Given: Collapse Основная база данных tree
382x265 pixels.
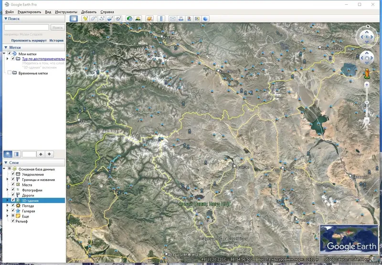Looking at the screenshot, I should tap(4, 169).
